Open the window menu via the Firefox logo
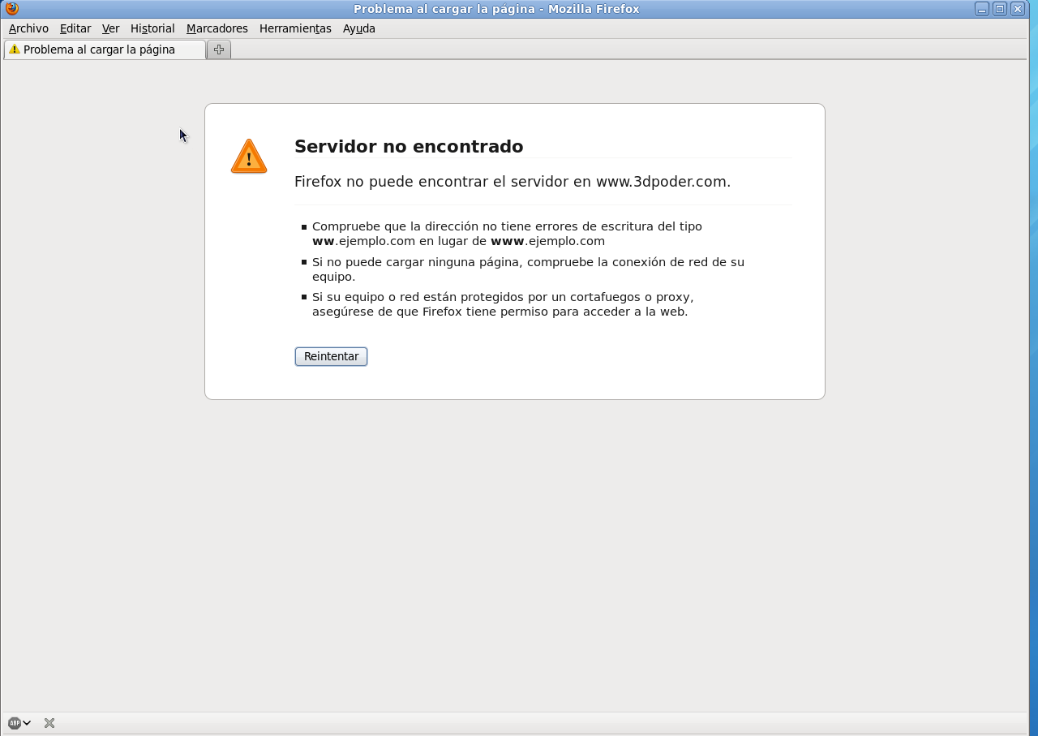The width and height of the screenshot is (1038, 736). [x=11, y=9]
